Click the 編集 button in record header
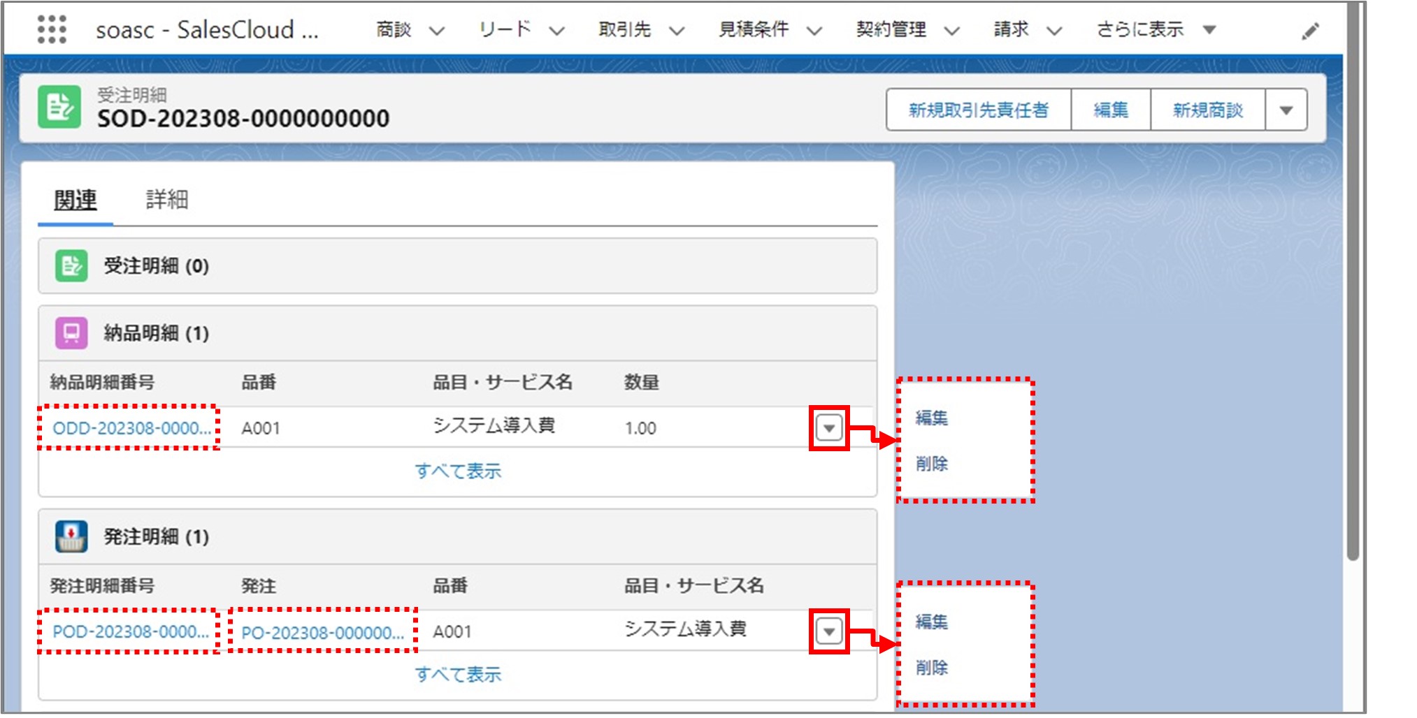This screenshot has width=1417, height=718. (x=1111, y=110)
